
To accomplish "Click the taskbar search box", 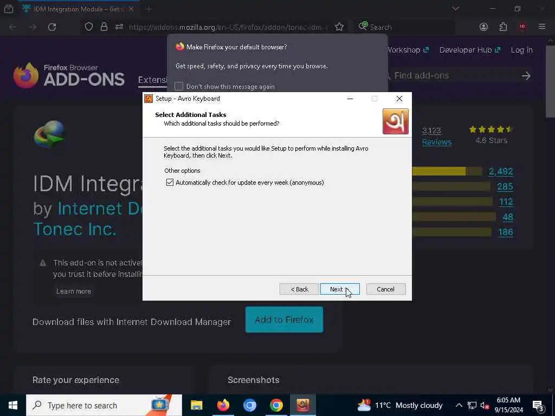I will (104, 405).
